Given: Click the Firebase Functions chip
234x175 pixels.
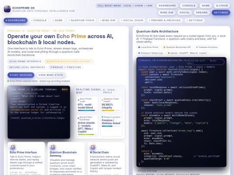Looking at the screenshot, I should coord(207,47).
